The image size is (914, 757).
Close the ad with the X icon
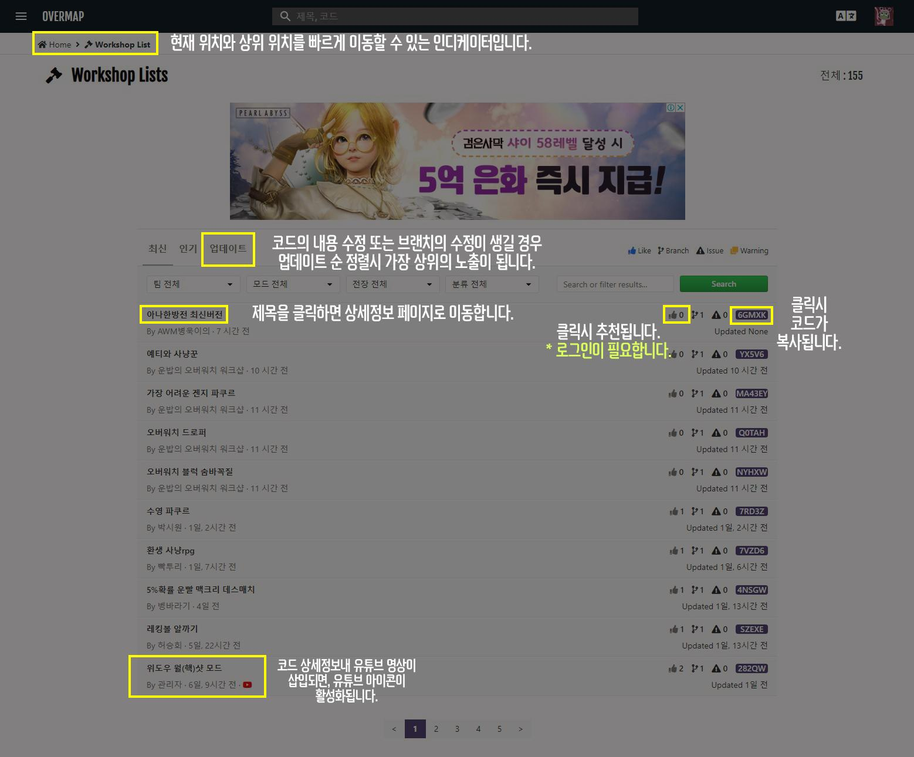pyautogui.click(x=681, y=107)
